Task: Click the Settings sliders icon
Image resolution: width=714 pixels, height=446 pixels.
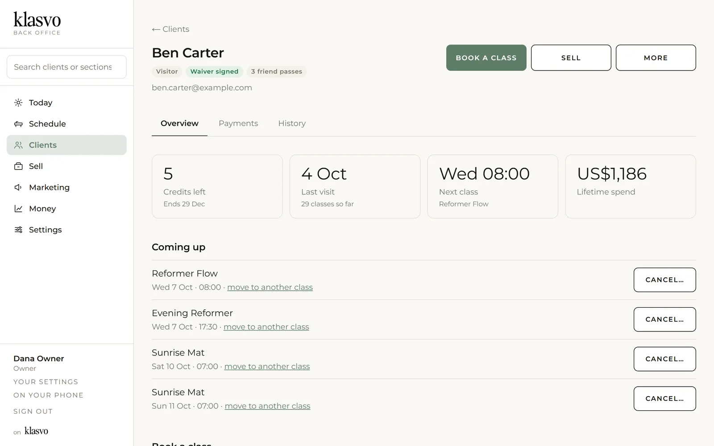Action: coord(18,230)
